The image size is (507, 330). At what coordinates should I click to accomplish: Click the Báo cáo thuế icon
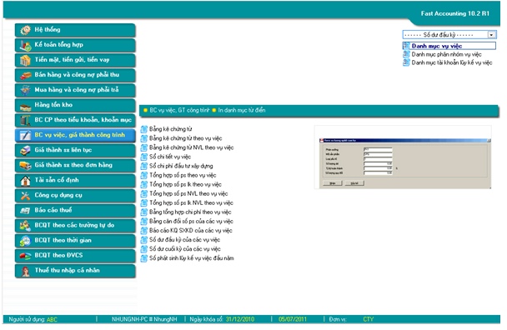[x=25, y=210]
